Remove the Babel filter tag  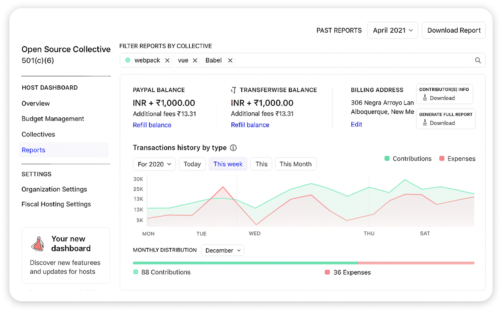click(230, 60)
